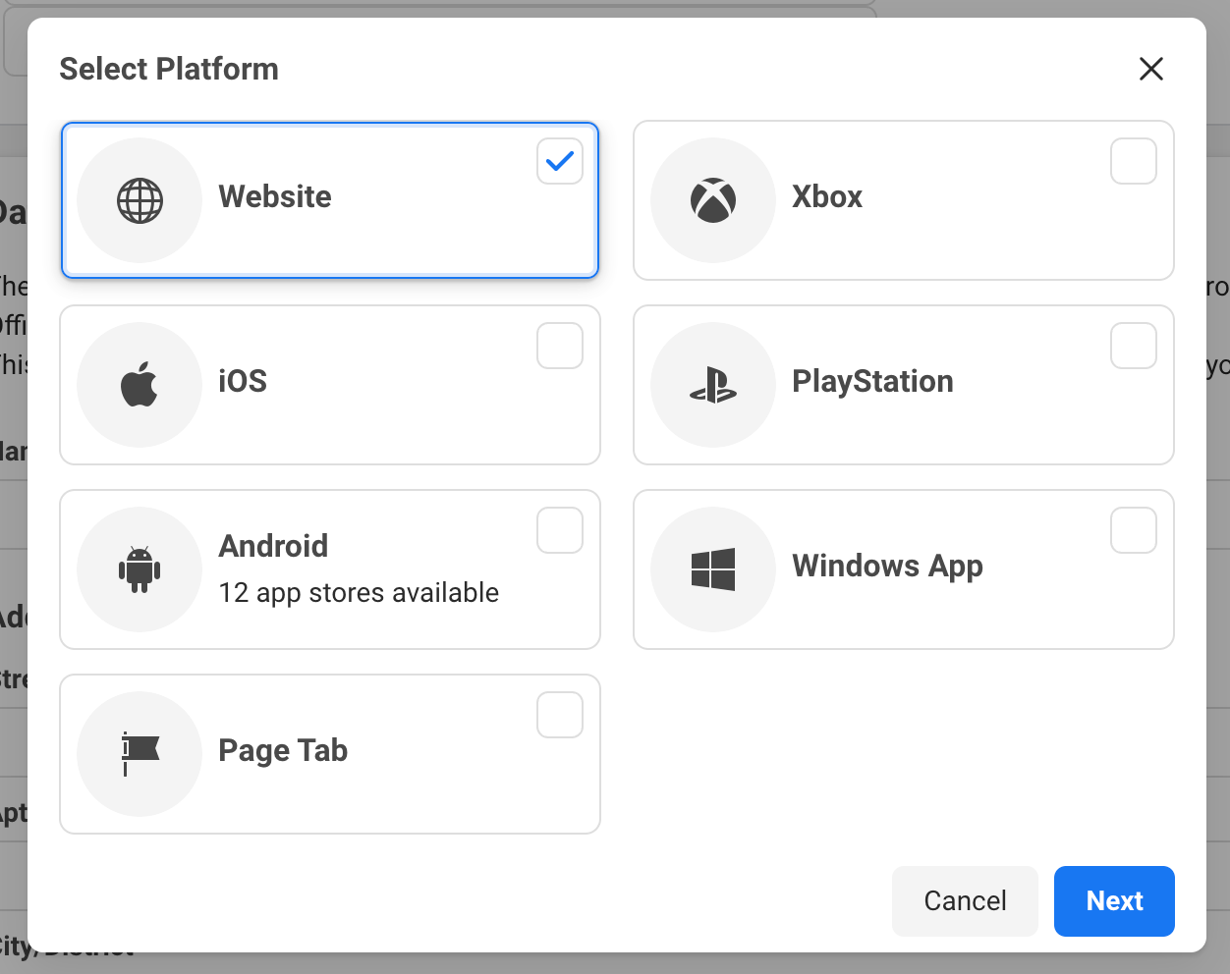The image size is (1230, 974).
Task: Select the "12 app stores available" text
Action: pos(359,593)
